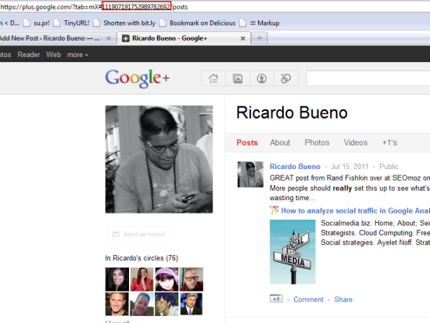Click the su.pr! bookmark
This screenshot has width=430, height=323.
(x=37, y=23)
